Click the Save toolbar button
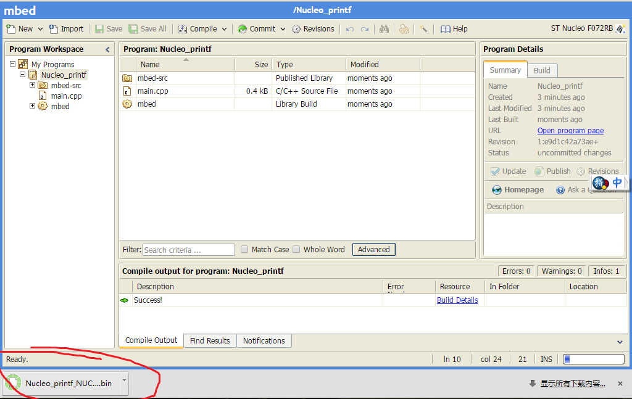632x399 pixels. [109, 29]
